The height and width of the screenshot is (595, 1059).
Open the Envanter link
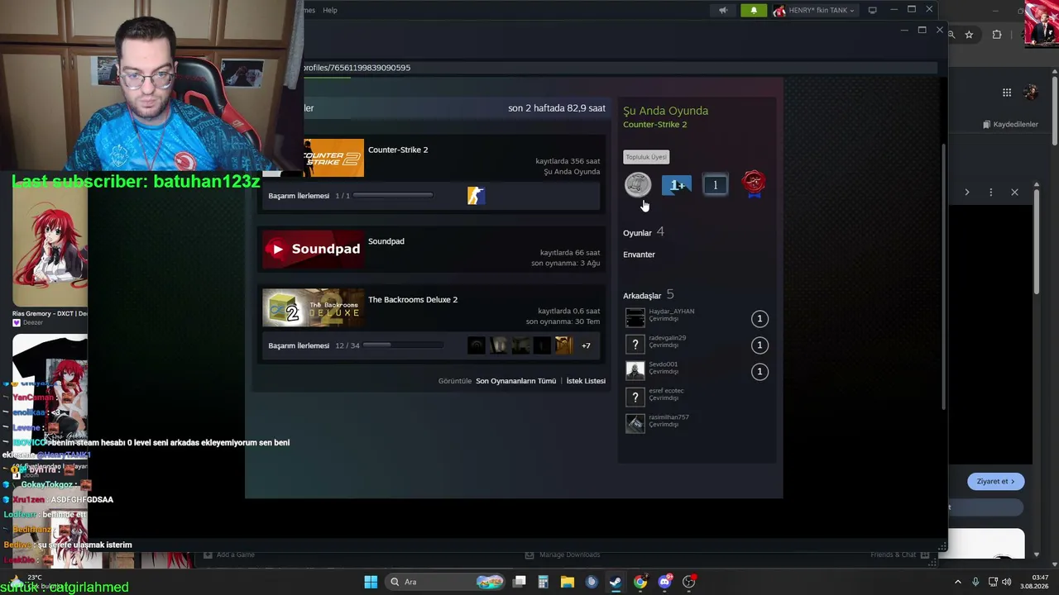point(639,255)
